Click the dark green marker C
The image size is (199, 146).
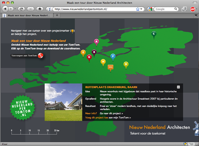[154, 34]
